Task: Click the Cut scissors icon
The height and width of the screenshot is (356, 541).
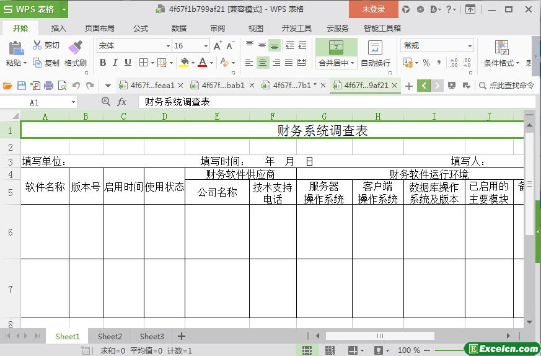Action: [37, 45]
